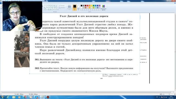Select the Polygon shape tool

54,5
